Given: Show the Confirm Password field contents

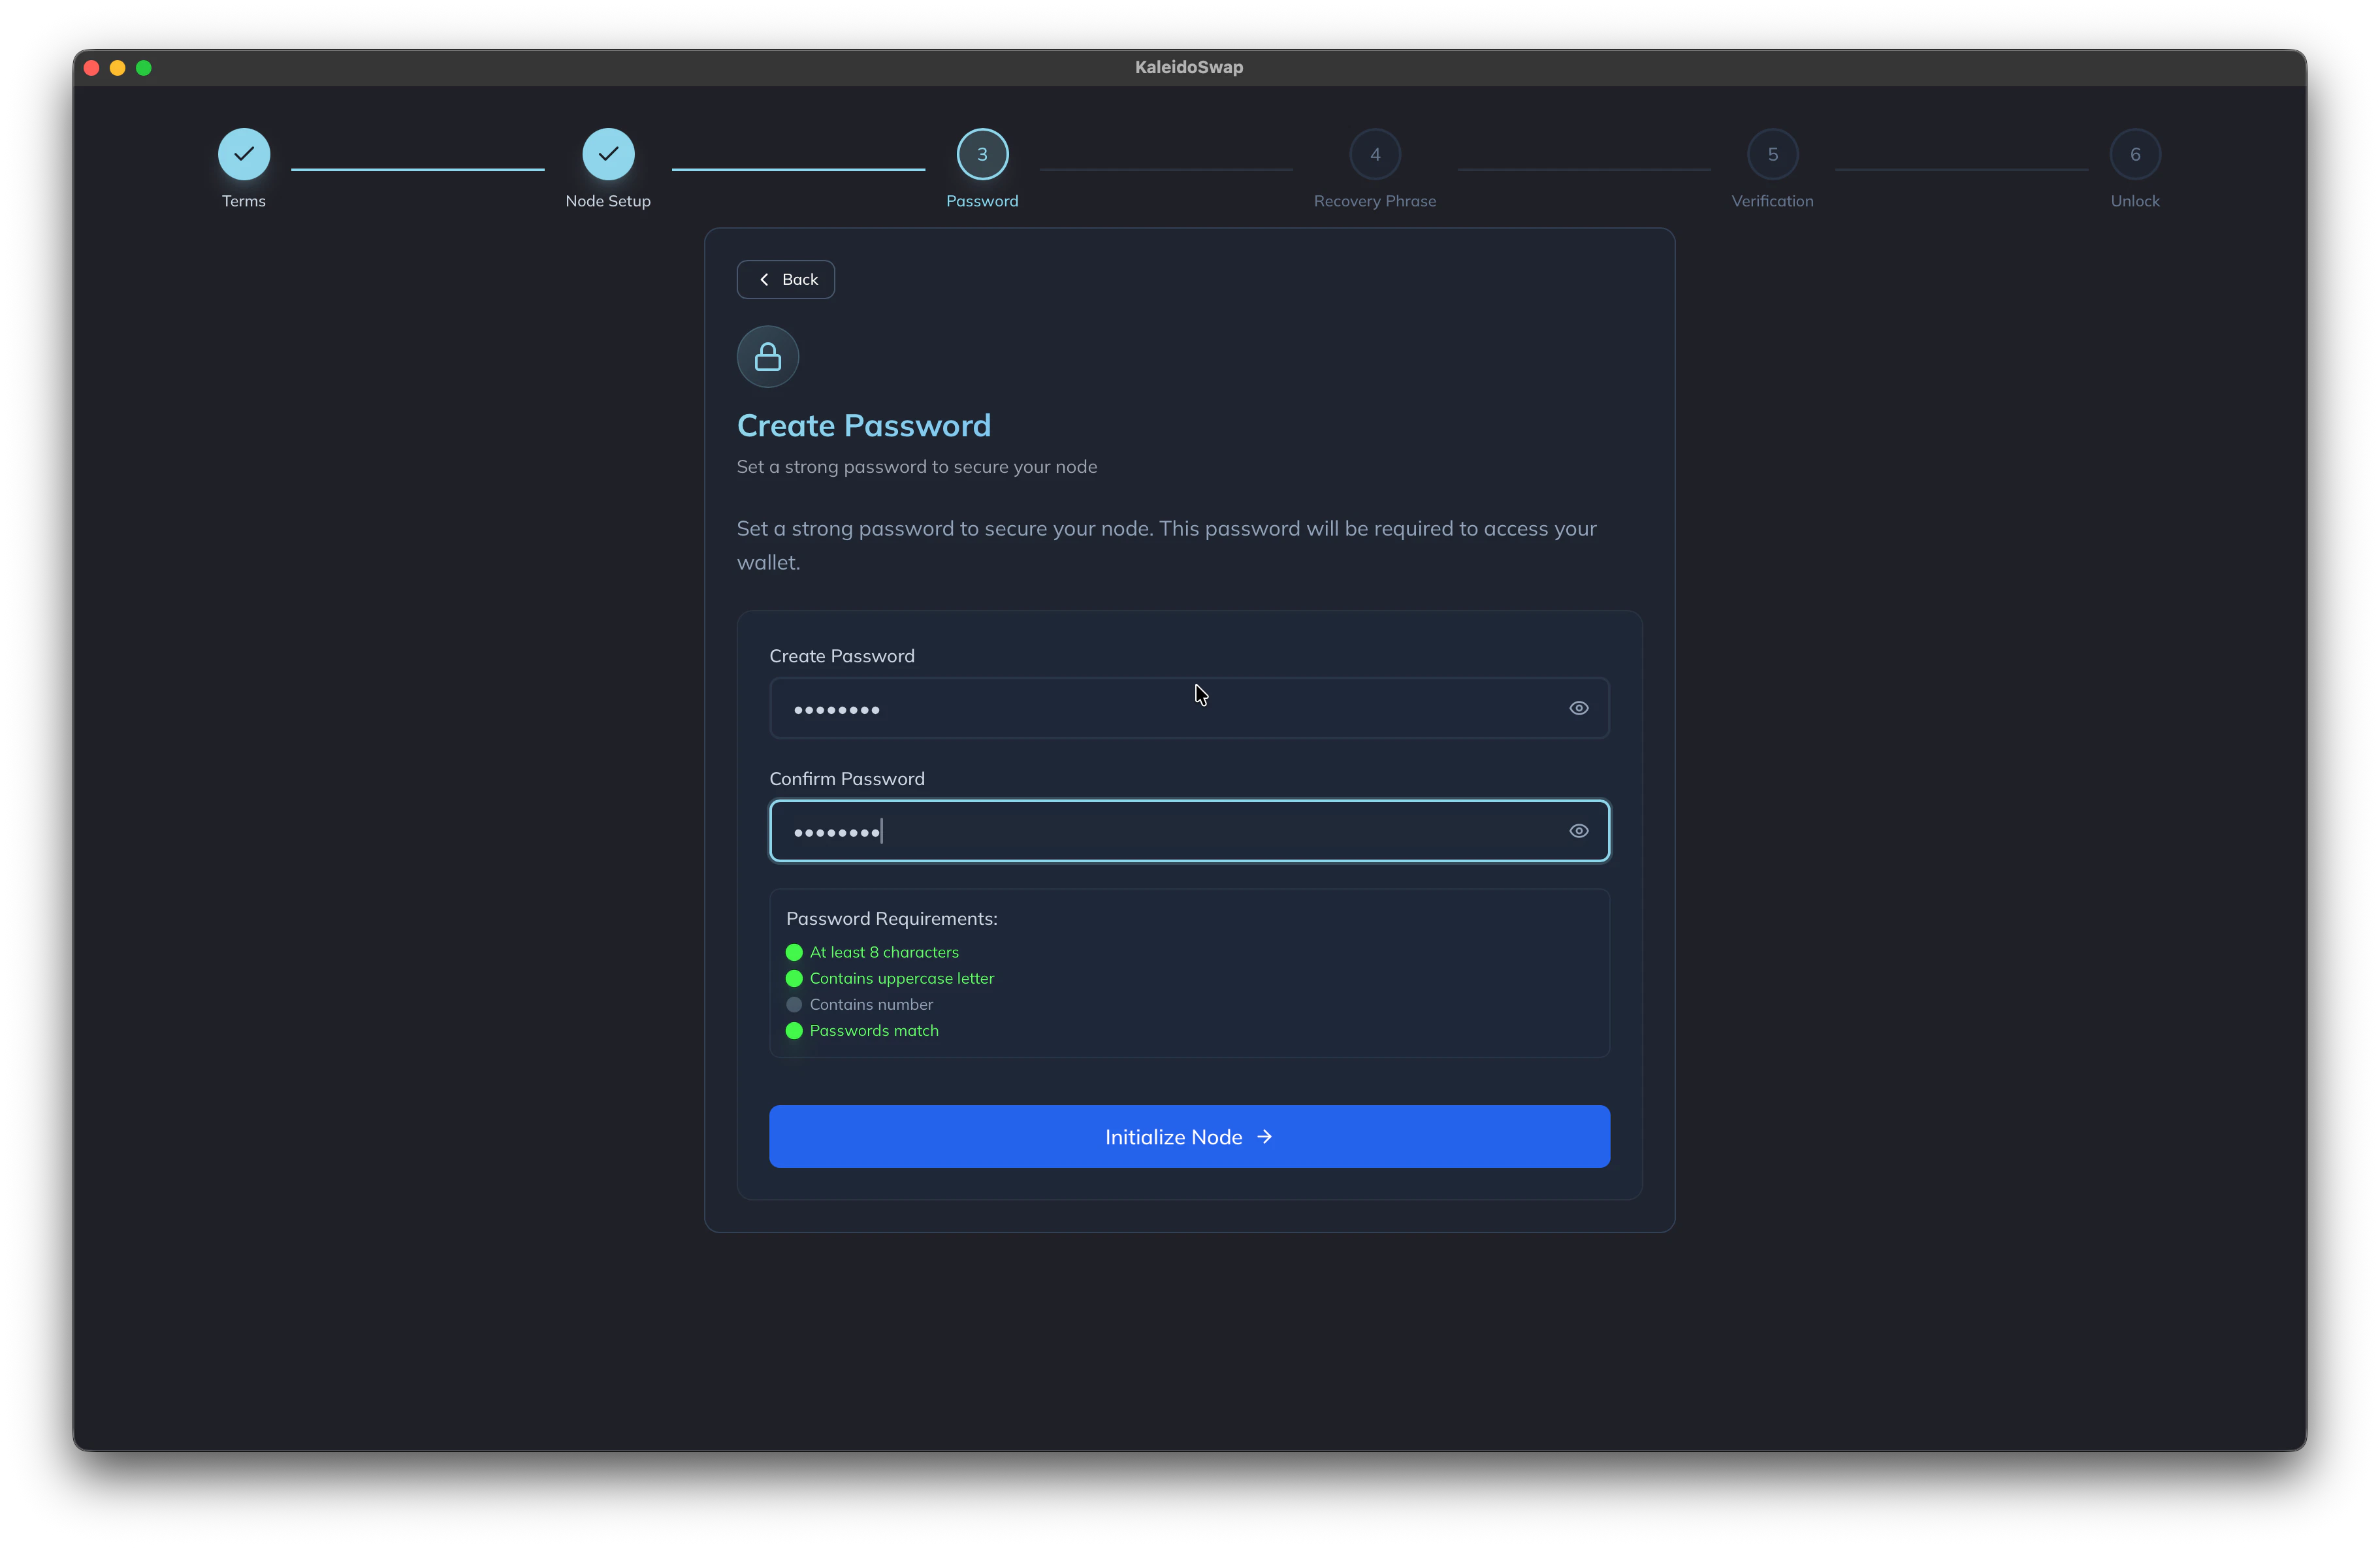Looking at the screenshot, I should point(1579,831).
